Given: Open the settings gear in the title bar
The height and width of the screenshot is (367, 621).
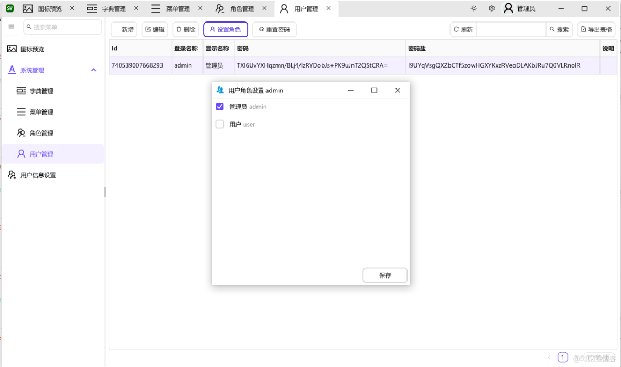Looking at the screenshot, I should pos(491,8).
